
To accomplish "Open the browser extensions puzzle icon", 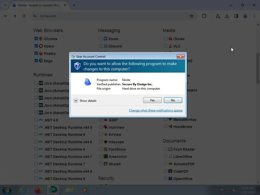I will [204, 16].
